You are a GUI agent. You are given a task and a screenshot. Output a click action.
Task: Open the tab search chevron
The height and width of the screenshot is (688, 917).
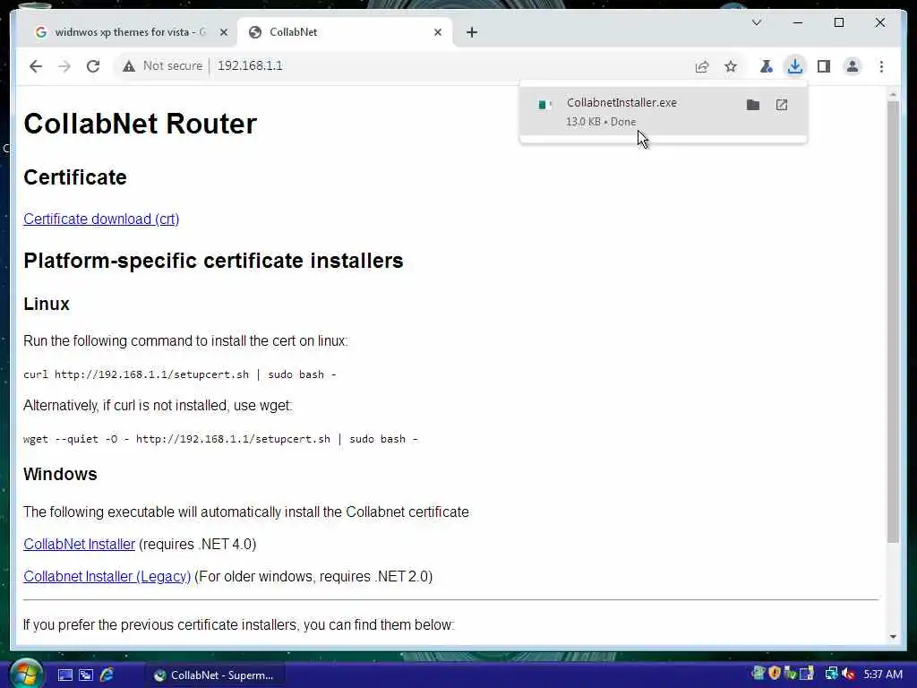756,22
